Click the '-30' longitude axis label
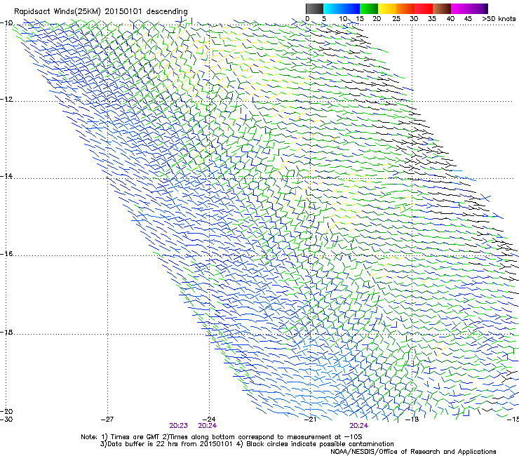The width and height of the screenshot is (519, 456). point(6,420)
